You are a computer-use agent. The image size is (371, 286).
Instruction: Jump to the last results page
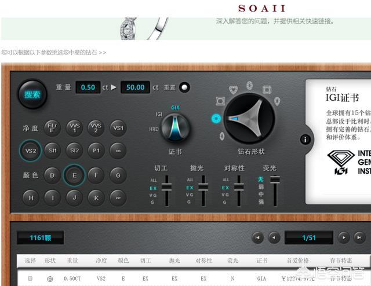click(361, 237)
